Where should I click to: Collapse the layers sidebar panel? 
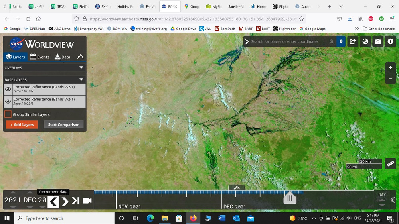[x=80, y=57]
